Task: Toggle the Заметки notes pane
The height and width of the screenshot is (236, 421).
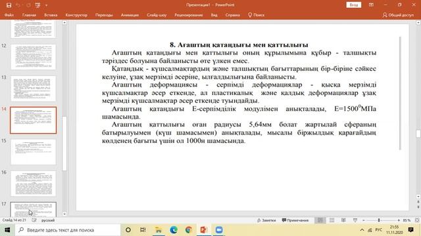Action: click(x=266, y=220)
